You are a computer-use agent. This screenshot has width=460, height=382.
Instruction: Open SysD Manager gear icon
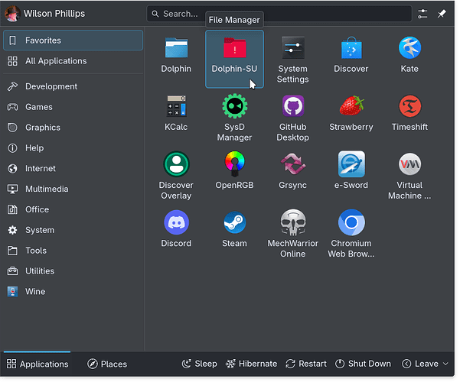click(x=234, y=106)
